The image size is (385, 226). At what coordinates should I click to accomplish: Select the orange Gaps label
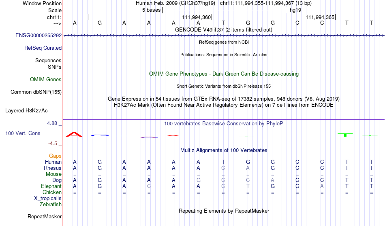pos(55,156)
